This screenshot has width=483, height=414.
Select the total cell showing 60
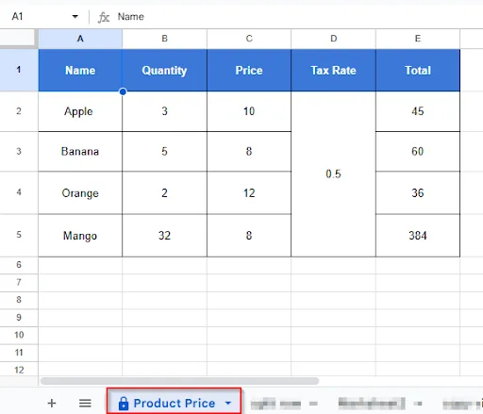418,152
